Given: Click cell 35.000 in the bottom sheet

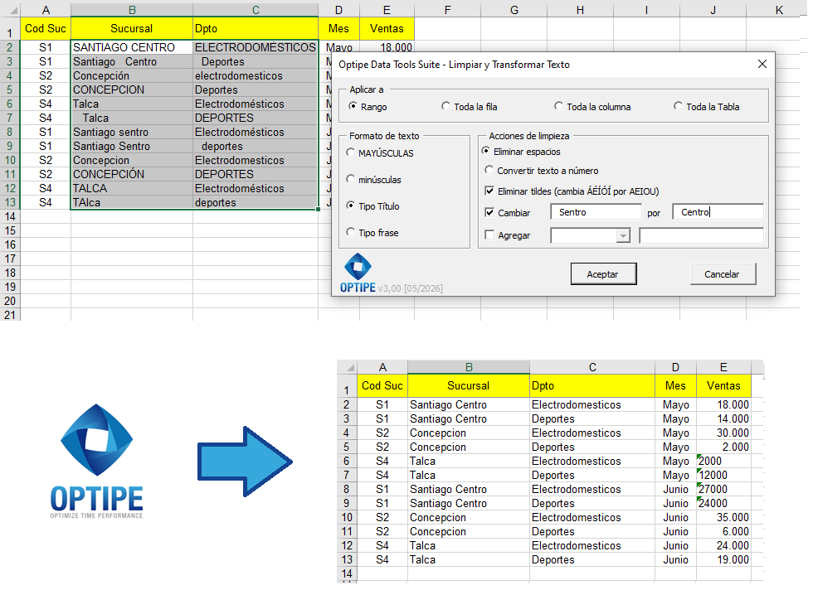Looking at the screenshot, I should [723, 517].
